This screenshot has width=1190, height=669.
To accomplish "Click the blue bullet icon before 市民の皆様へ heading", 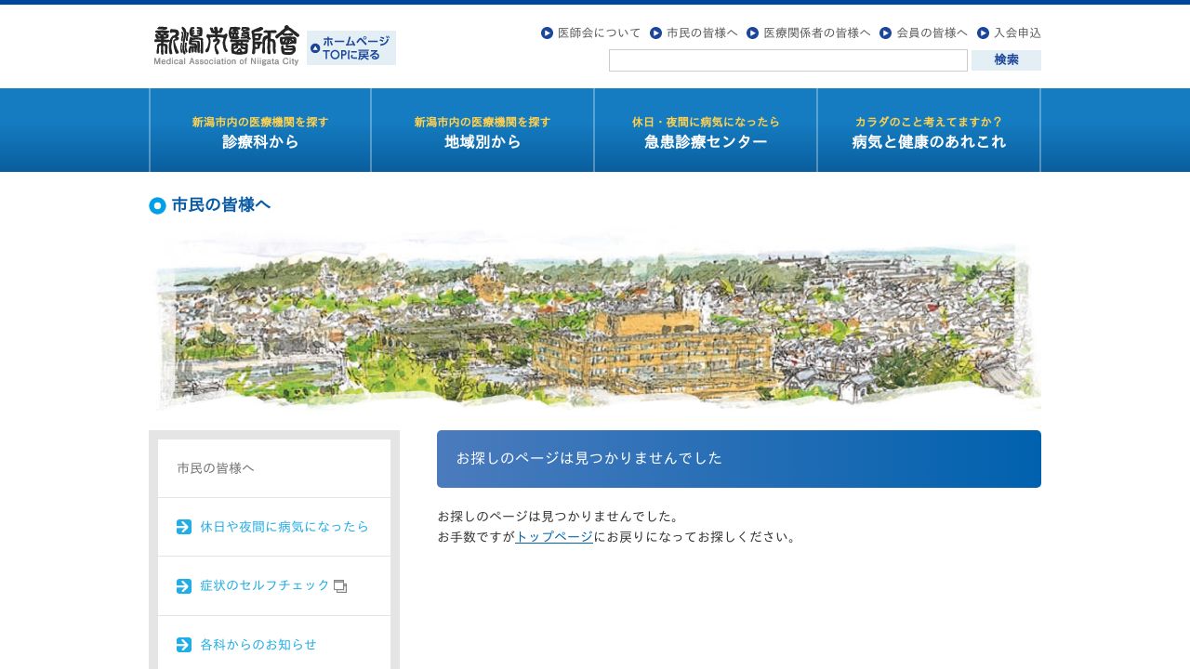I will [156, 205].
